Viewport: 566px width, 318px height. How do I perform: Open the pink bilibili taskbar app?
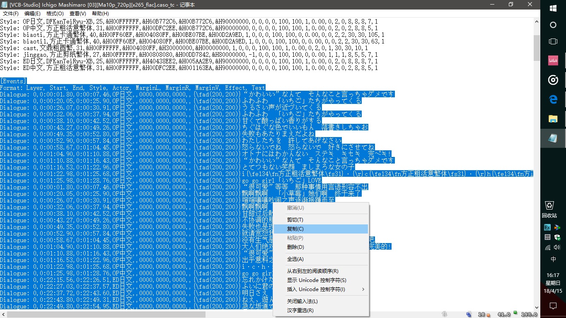pos(553,60)
